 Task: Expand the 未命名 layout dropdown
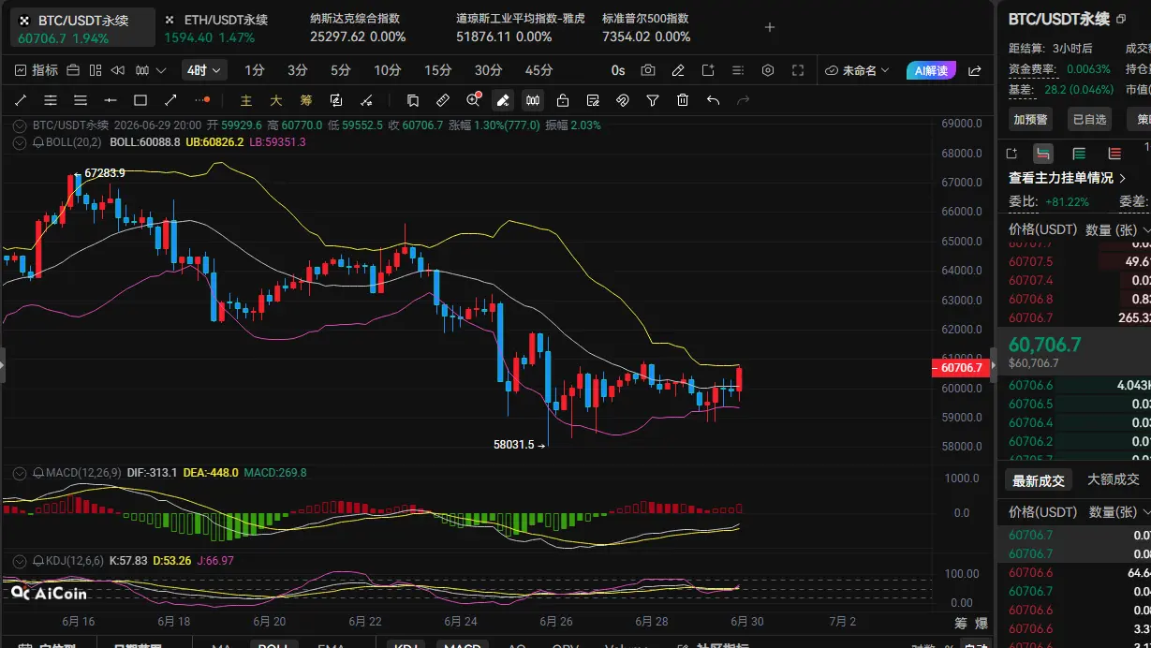[857, 70]
